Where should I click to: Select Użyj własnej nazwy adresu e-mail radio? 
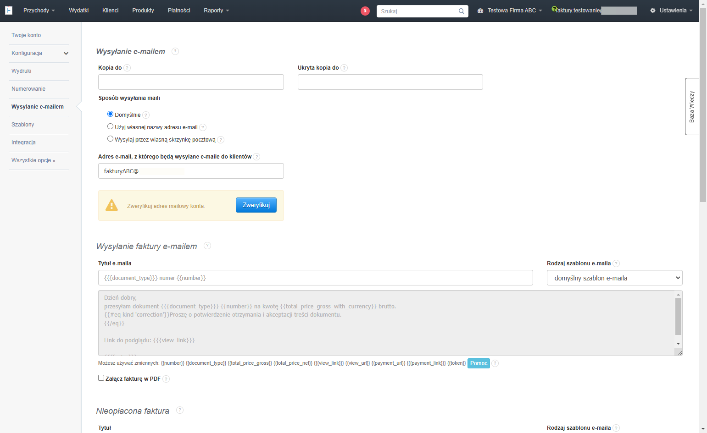tap(110, 126)
